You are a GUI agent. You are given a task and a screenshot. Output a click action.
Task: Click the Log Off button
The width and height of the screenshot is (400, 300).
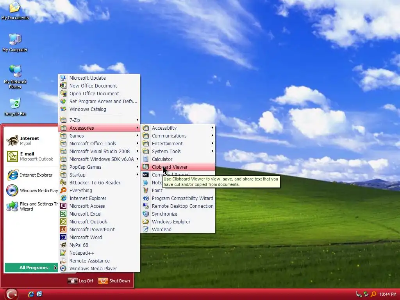pyautogui.click(x=80, y=281)
